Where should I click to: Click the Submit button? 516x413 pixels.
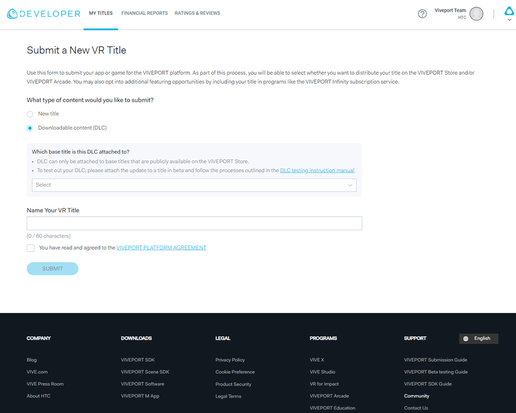coord(53,269)
